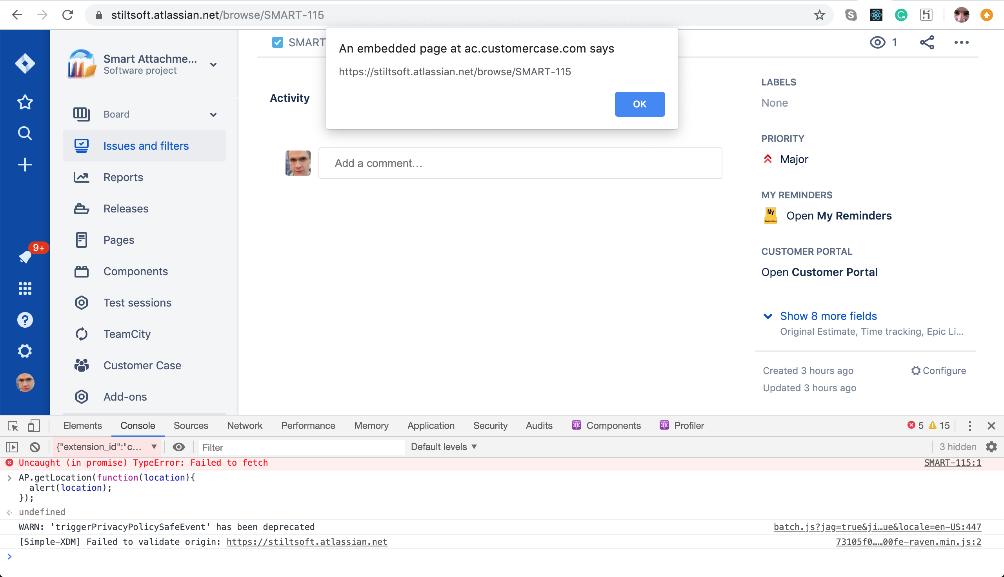This screenshot has width=1004, height=577.
Task: Open the three-dots issue actions menu
Action: click(x=961, y=42)
